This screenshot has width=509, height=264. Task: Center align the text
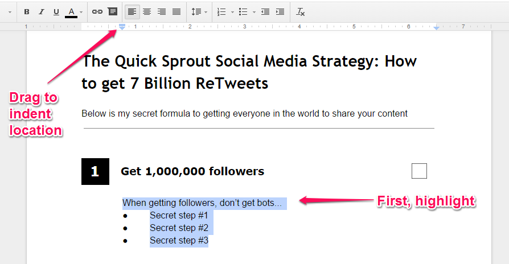coord(147,12)
